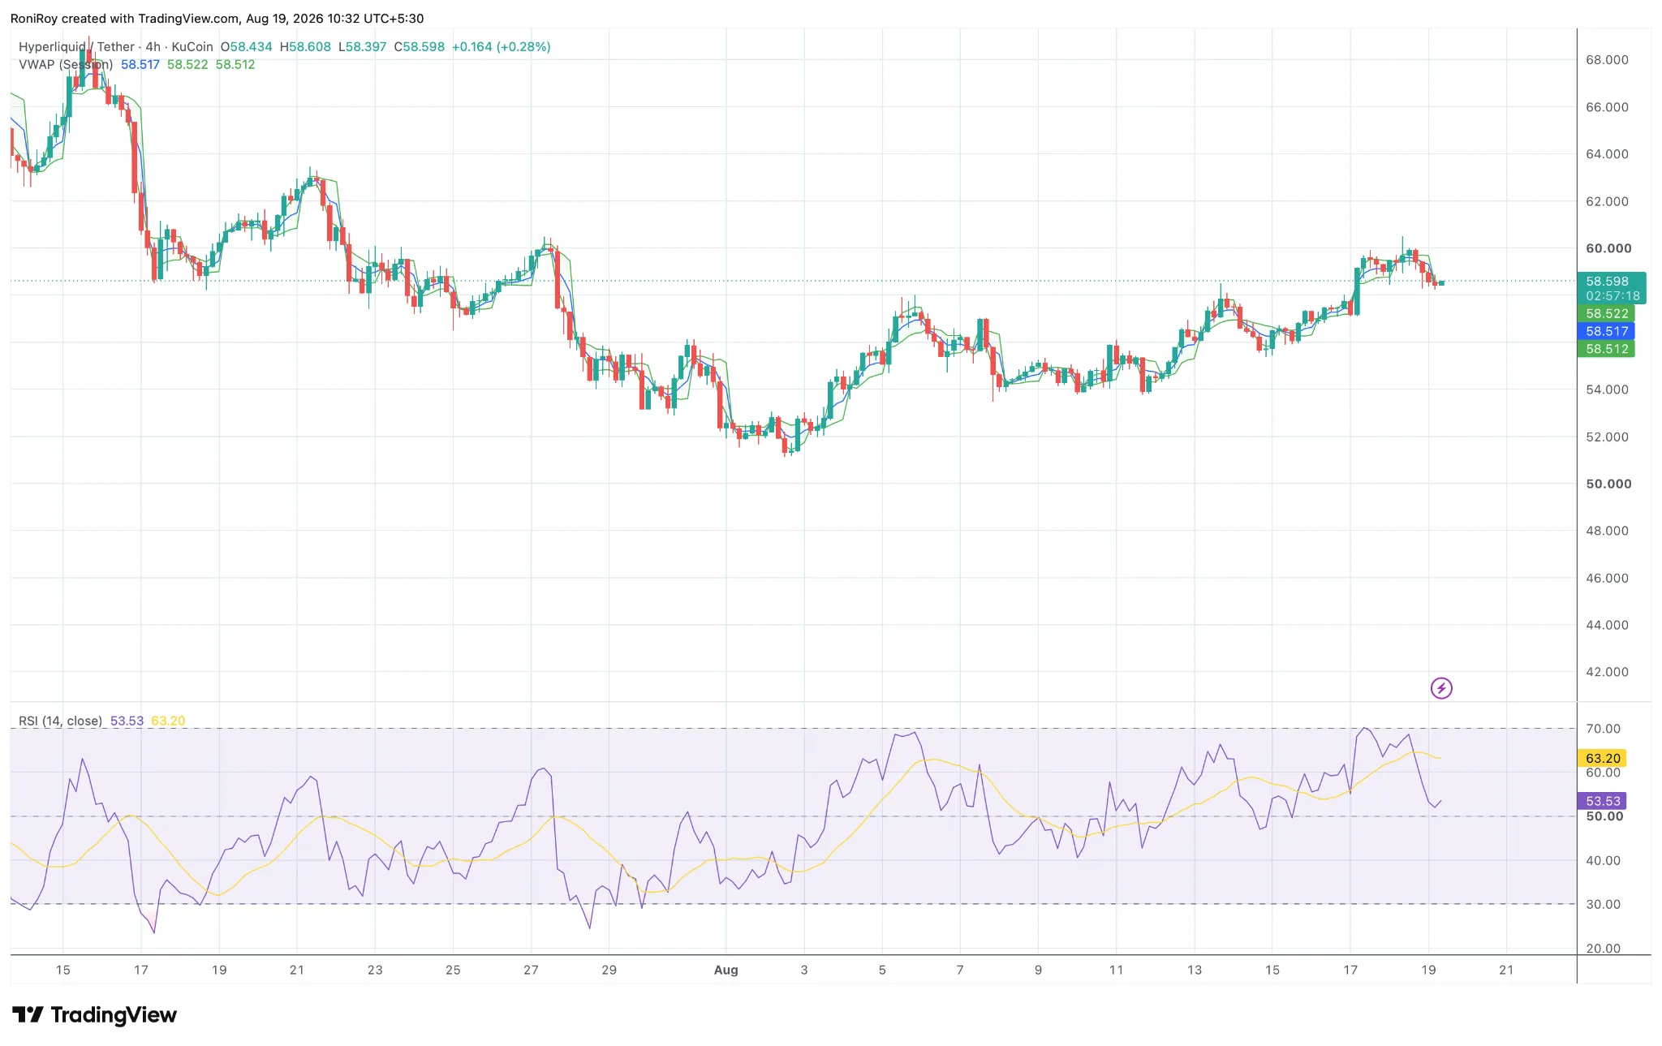Click the TradingView wordmark text
This screenshot has height=1046, width=1662.
pos(114,1015)
